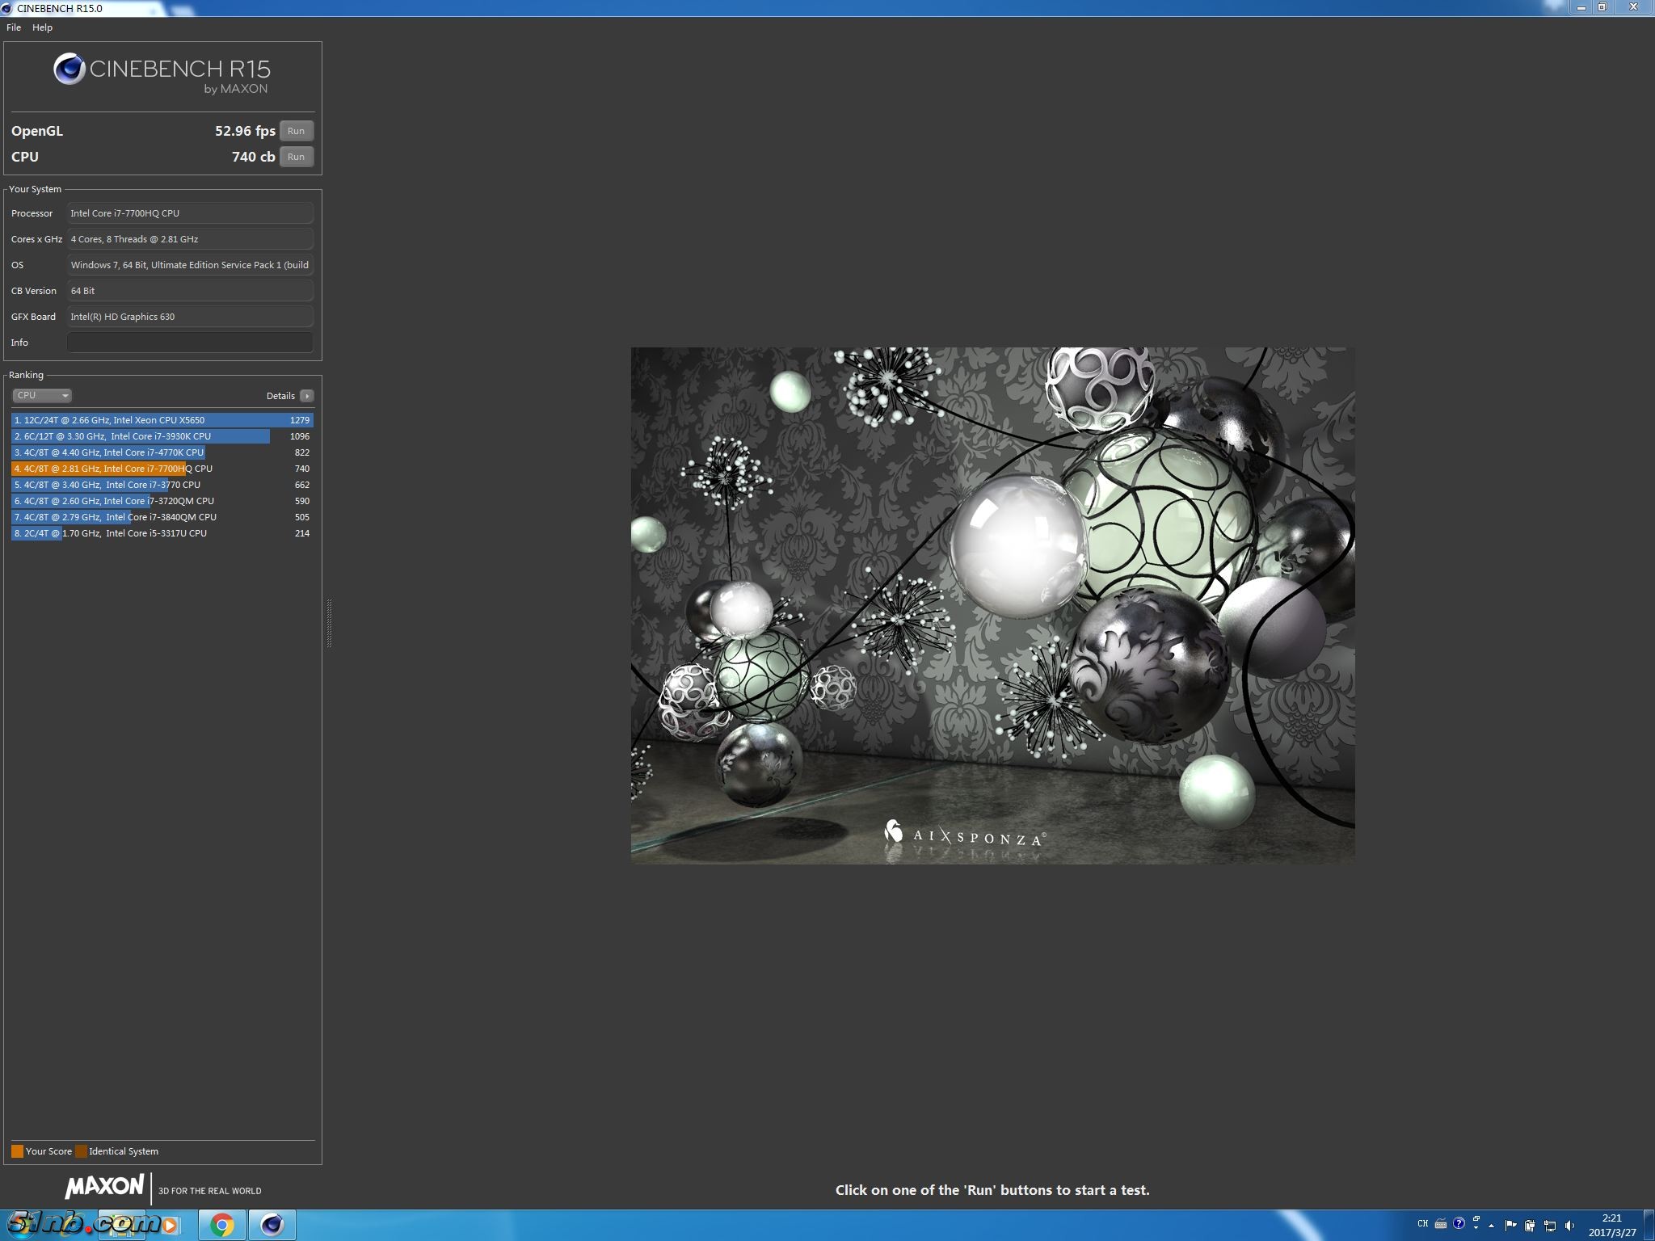The width and height of the screenshot is (1655, 1241).
Task: Show hidden tray icons arrow
Action: point(1492,1226)
